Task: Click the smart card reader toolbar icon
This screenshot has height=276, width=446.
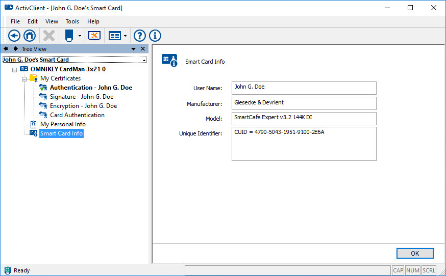Action: (x=69, y=36)
